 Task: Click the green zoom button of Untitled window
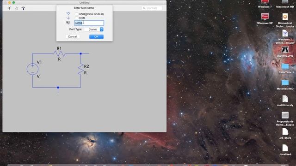coord(13,2)
